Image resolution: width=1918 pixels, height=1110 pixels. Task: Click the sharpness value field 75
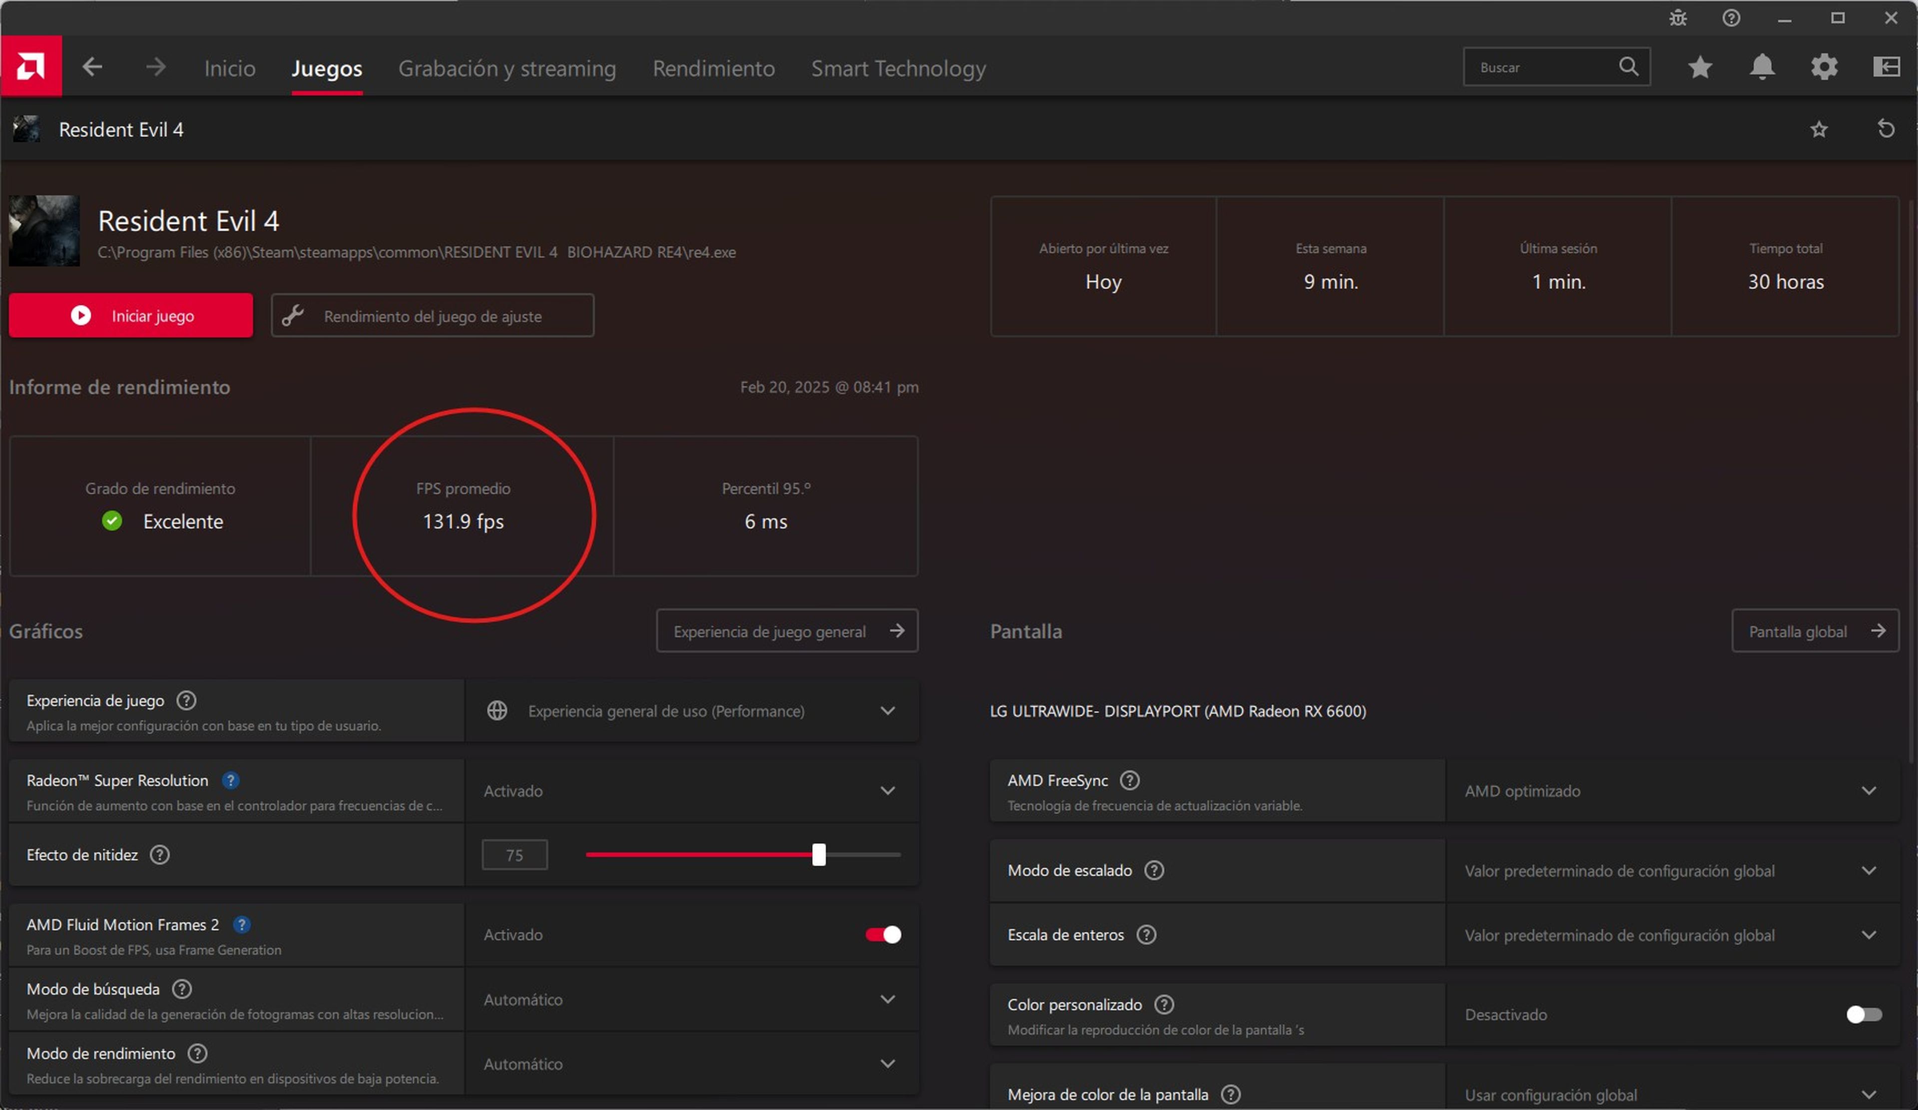[x=514, y=855]
